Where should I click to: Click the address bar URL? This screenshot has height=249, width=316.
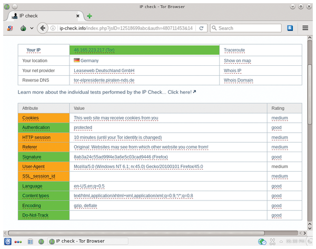(x=126, y=28)
